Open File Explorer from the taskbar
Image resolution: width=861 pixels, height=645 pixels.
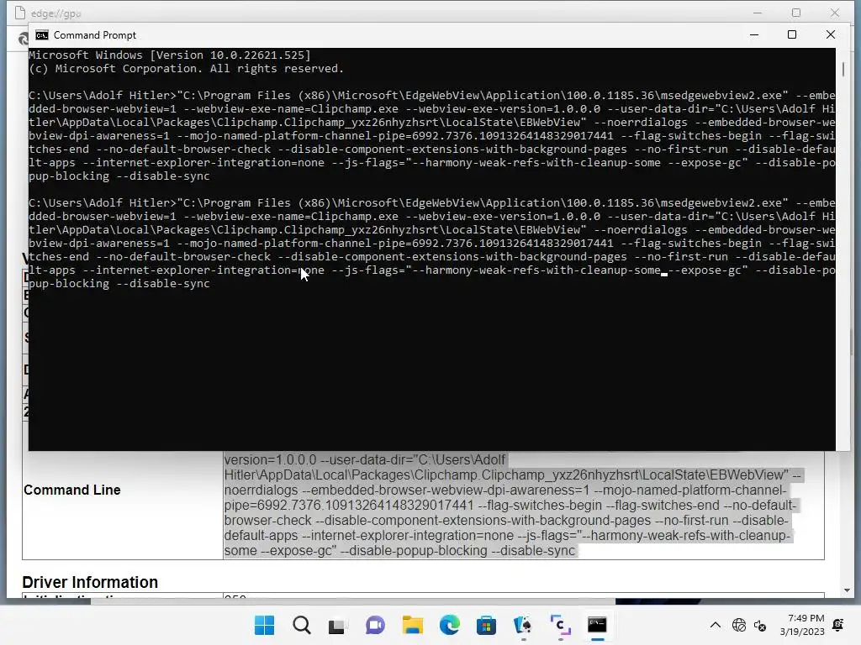(x=412, y=625)
